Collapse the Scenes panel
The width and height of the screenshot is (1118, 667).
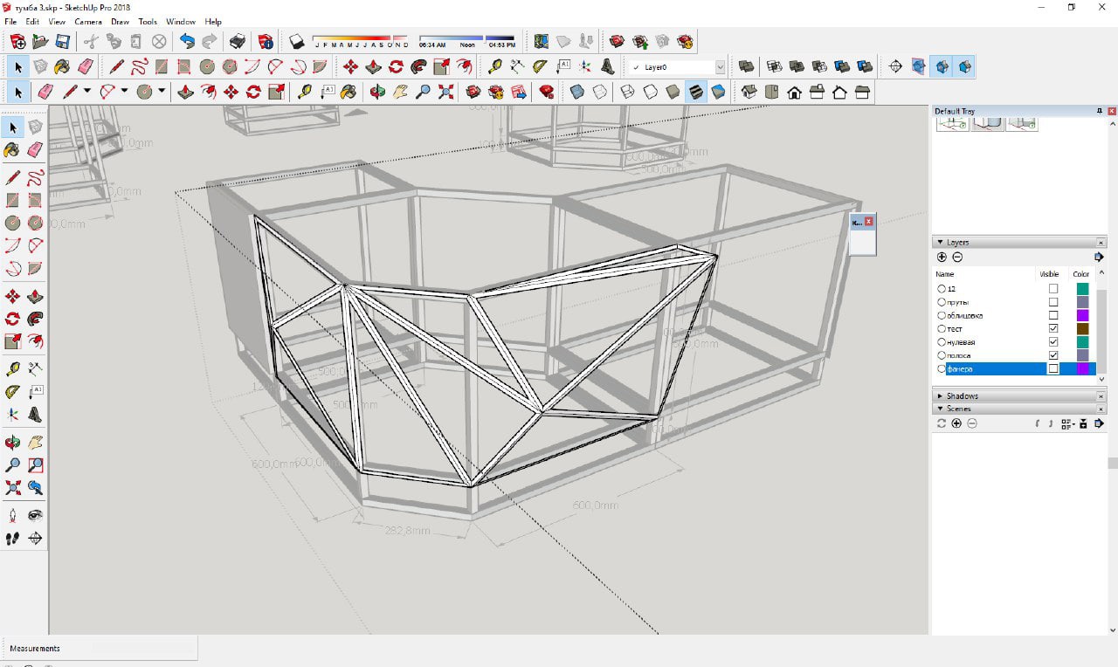coord(940,409)
